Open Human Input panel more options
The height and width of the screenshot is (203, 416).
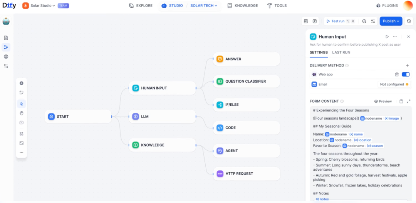[395, 37]
